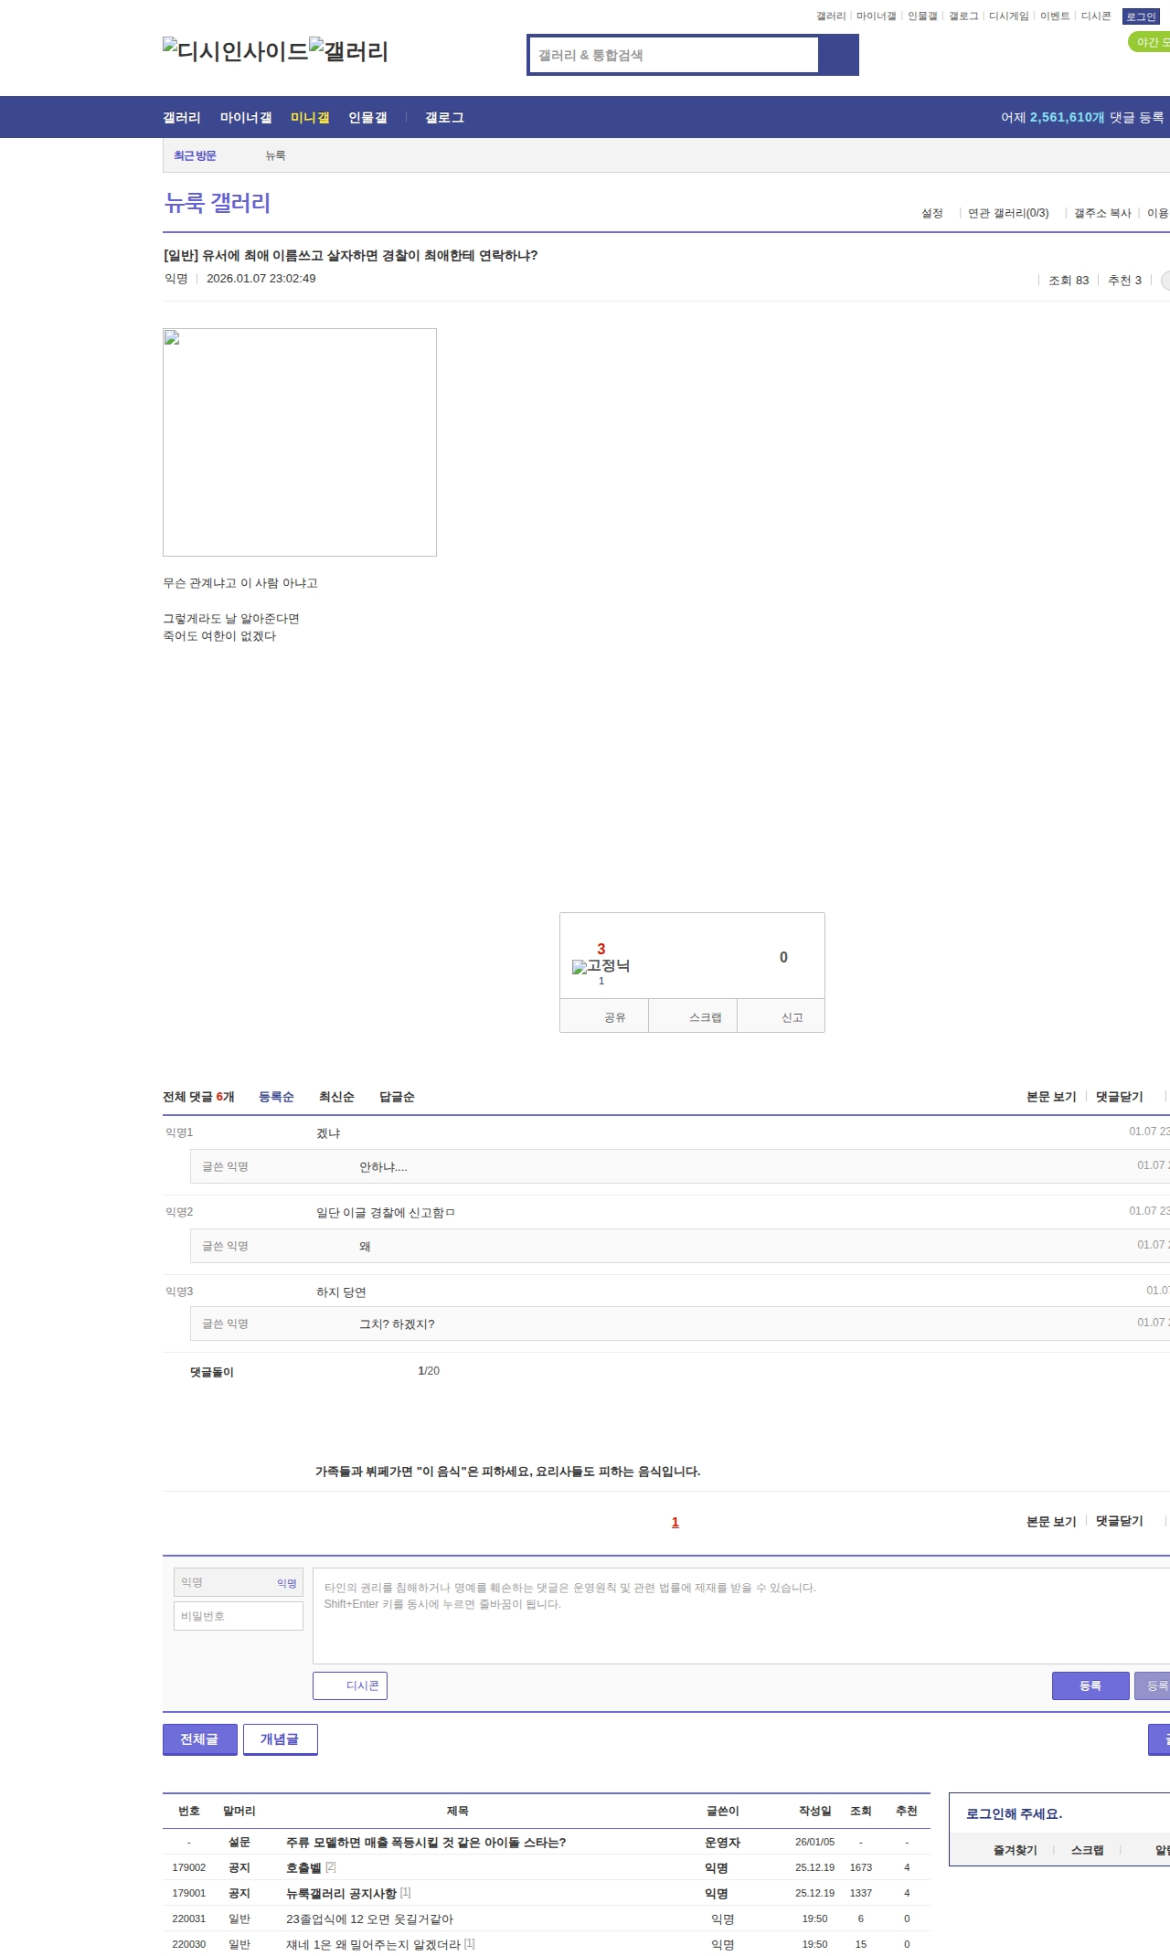Click the broken post image thumbnail
Screen dimensions: 1170x1956
point(299,441)
